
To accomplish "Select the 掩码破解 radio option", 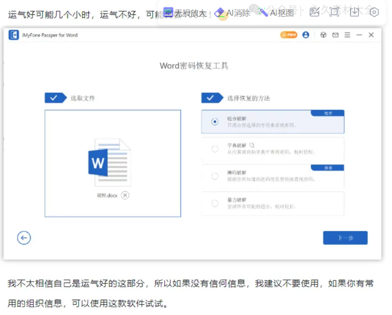I will (215, 176).
